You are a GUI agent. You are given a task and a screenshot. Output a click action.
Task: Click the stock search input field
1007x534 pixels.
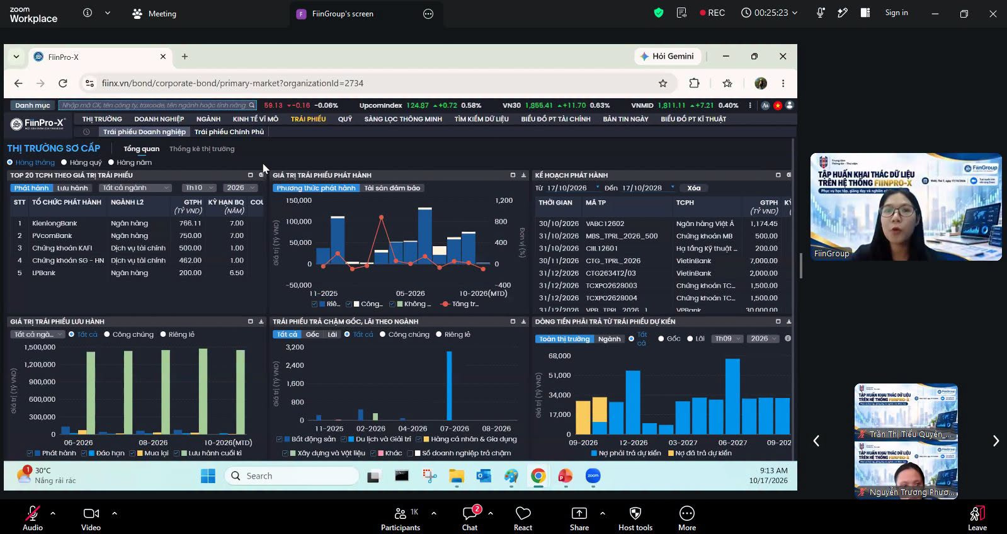pyautogui.click(x=157, y=105)
